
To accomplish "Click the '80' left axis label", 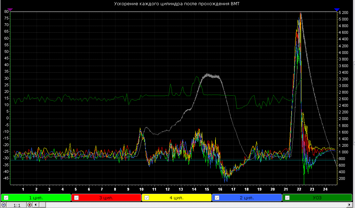I will tap(6, 11).
